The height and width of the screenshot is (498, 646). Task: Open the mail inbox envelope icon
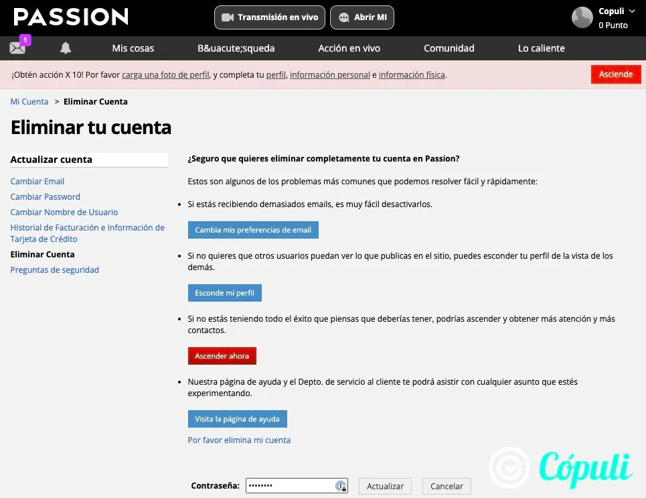point(17,48)
